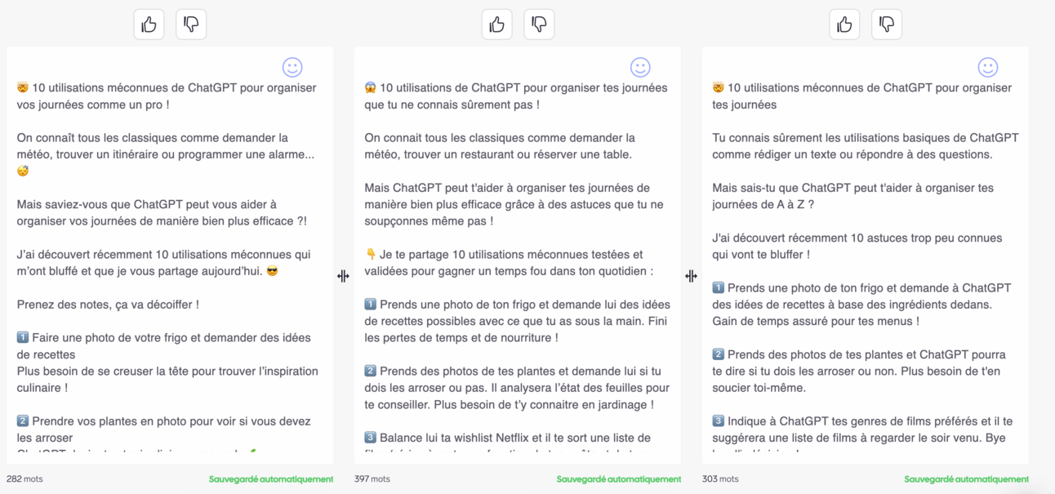This screenshot has height=494, width=1055.
Task: Click item 2 "Prends des photos de tes plantes et ChatGPT pourra"
Action: point(859,372)
